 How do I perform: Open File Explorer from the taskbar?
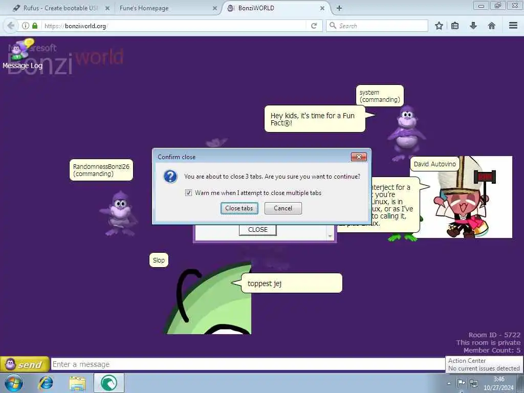click(x=78, y=383)
